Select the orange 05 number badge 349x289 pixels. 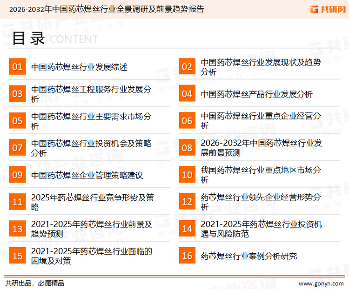coord(17,121)
